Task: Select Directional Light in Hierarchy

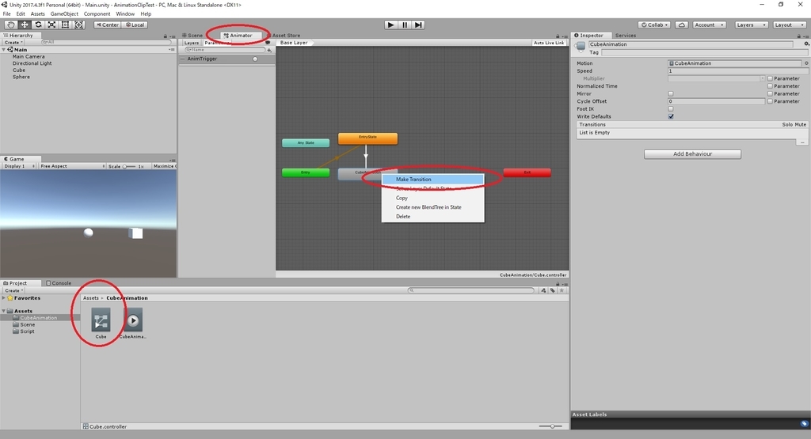Action: point(32,63)
